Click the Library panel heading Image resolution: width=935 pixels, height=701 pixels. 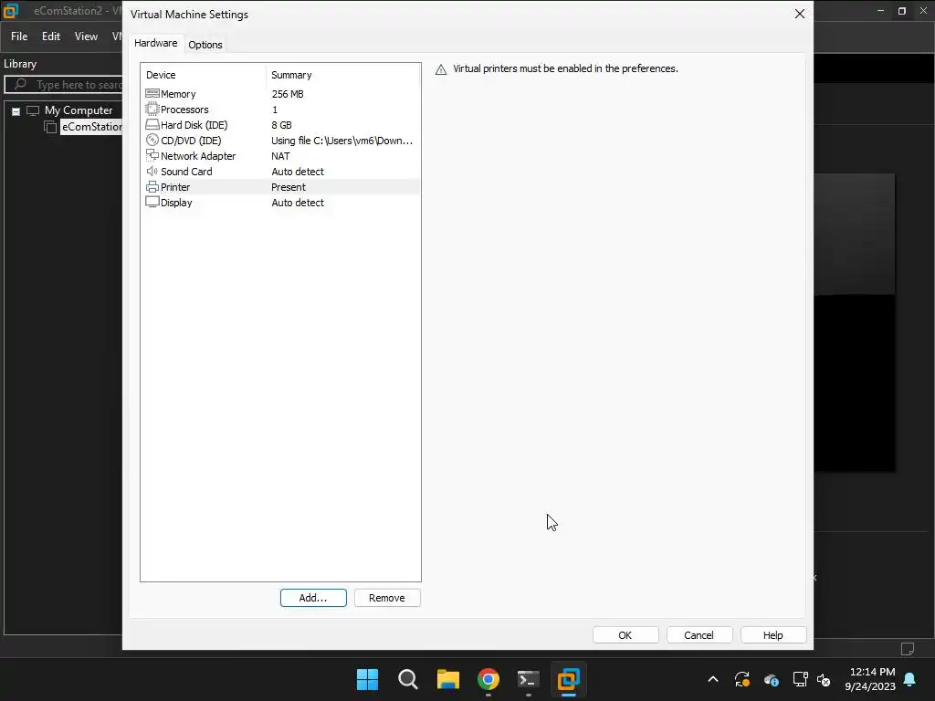tap(20, 64)
